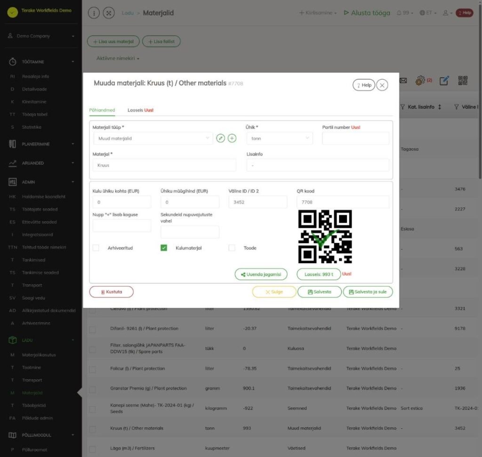Select the Difanil- 9261 row checkbox
Viewport: 482px width, 457px height.
click(92, 330)
